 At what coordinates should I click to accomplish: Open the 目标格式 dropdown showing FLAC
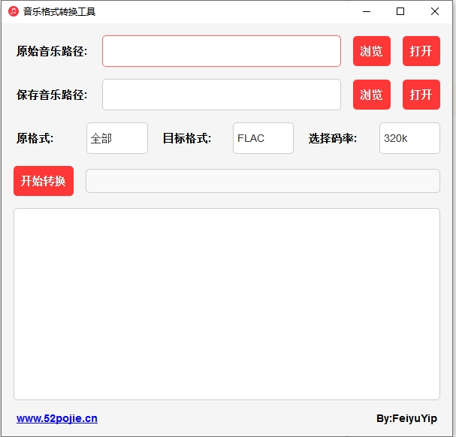(263, 138)
